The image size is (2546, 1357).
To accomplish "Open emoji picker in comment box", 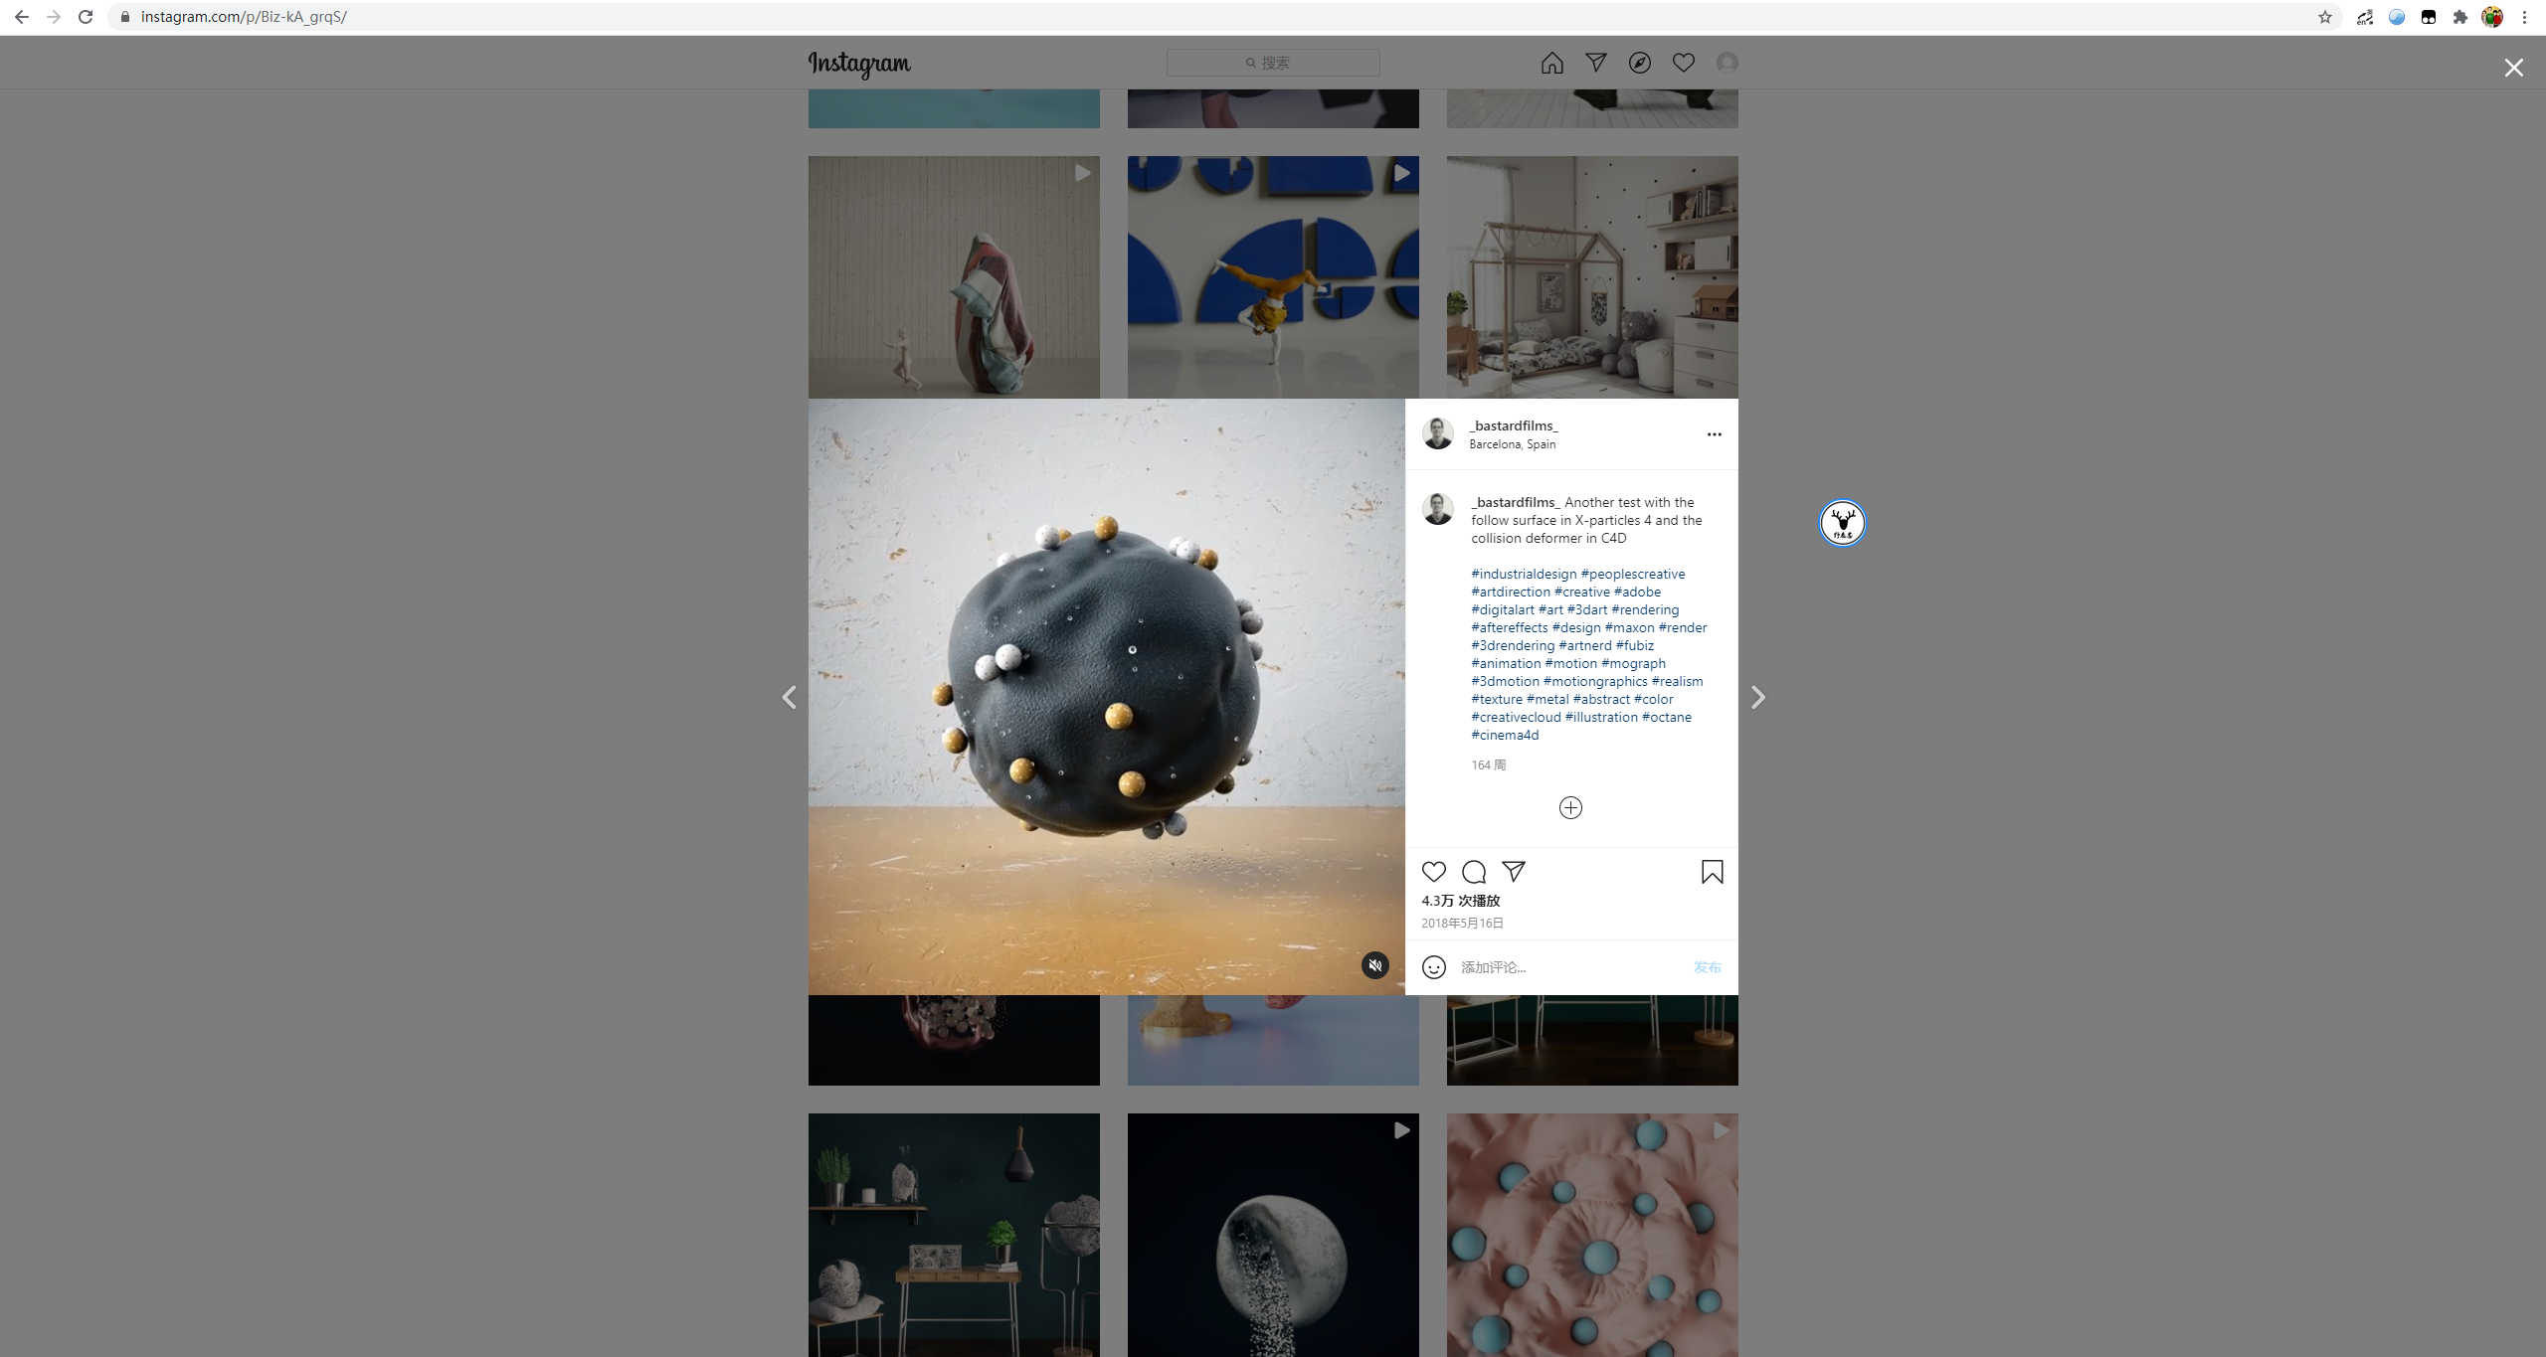I will point(1433,967).
